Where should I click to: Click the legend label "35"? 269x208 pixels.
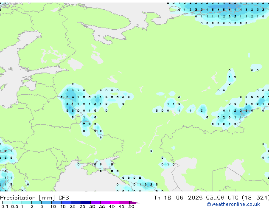coord(102,206)
